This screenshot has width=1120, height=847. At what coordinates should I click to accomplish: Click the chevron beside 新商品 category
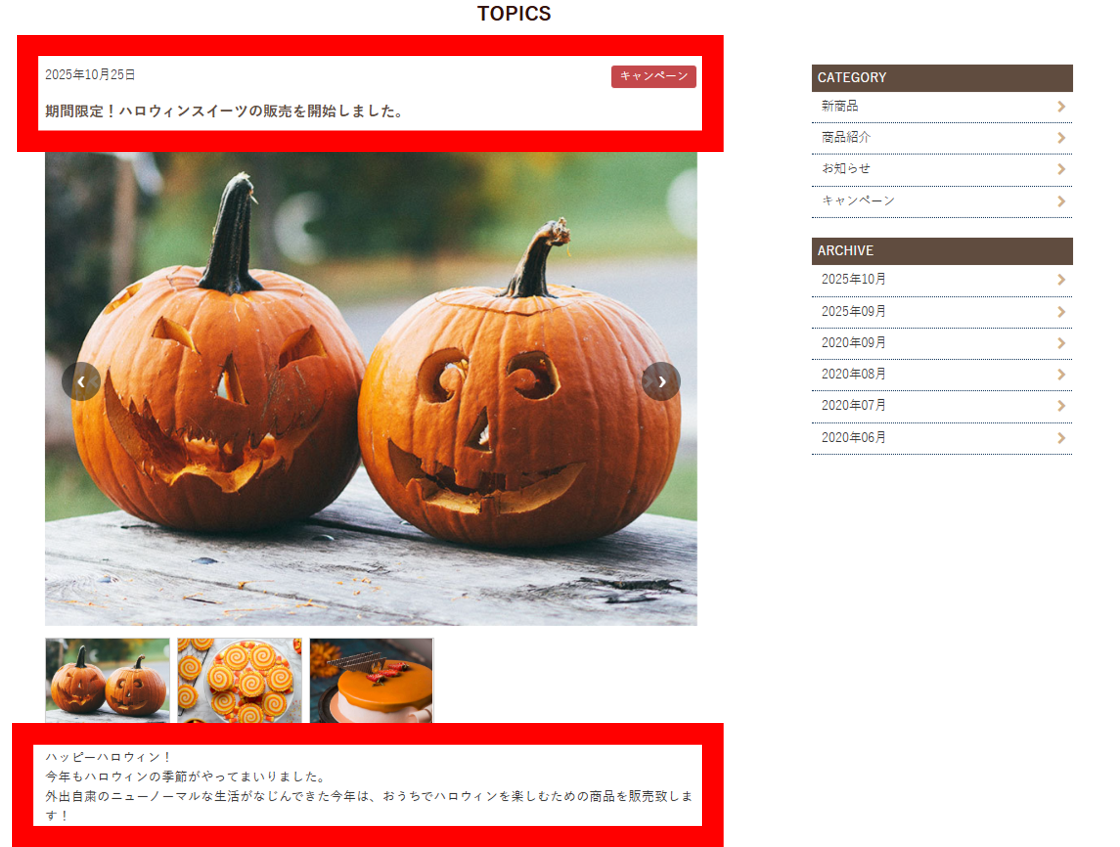[x=1061, y=106]
